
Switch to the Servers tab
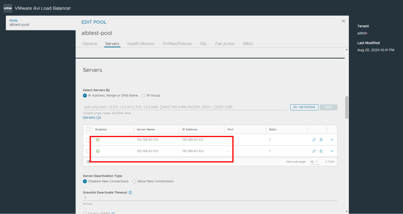point(112,44)
